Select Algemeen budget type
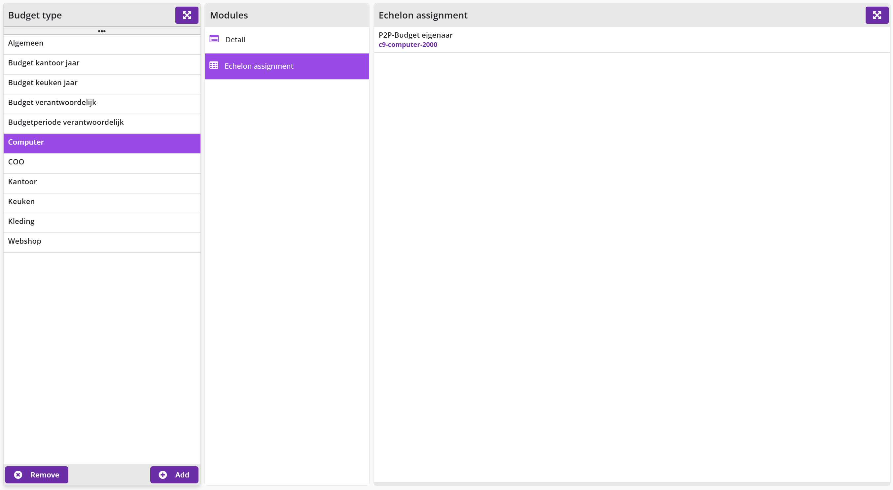The image size is (893, 490). (x=102, y=44)
